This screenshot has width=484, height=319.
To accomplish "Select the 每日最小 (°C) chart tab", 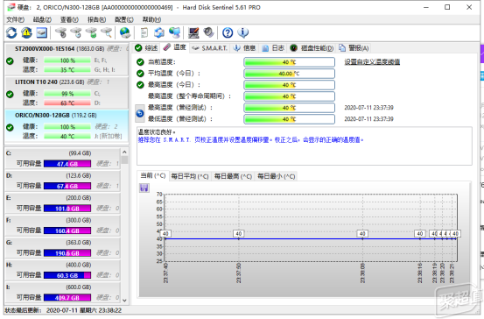I will pyautogui.click(x=277, y=176).
